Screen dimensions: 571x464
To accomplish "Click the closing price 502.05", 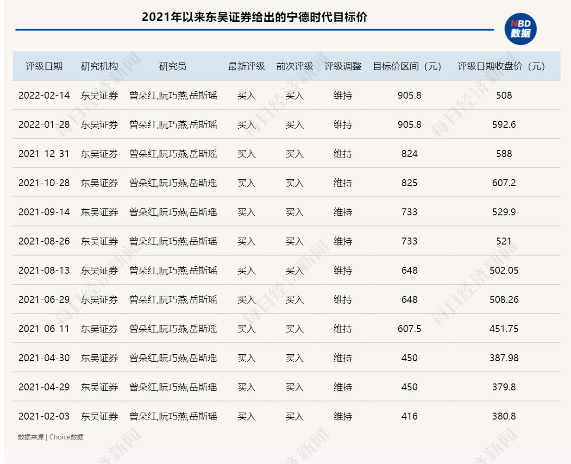I will (504, 270).
